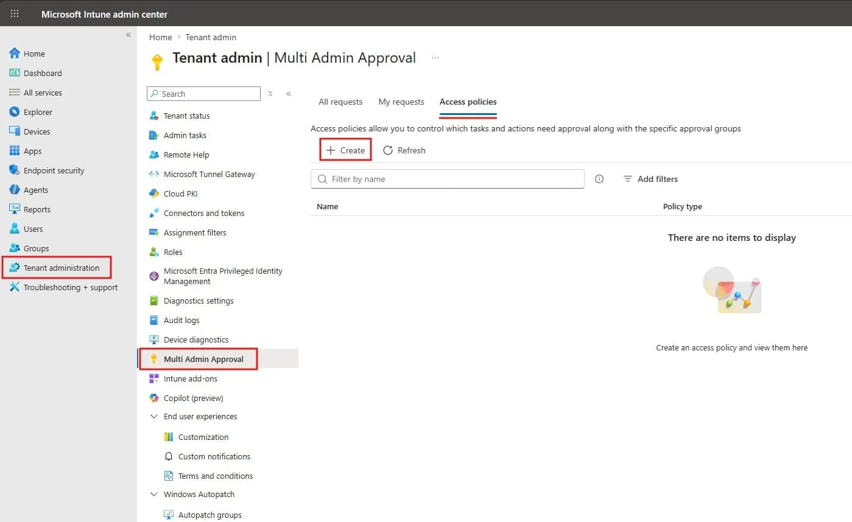Open Explorer in the left sidebar
852x522 pixels.
pos(30,112)
